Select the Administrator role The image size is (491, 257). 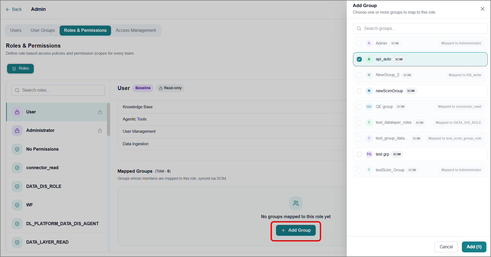(x=57, y=131)
